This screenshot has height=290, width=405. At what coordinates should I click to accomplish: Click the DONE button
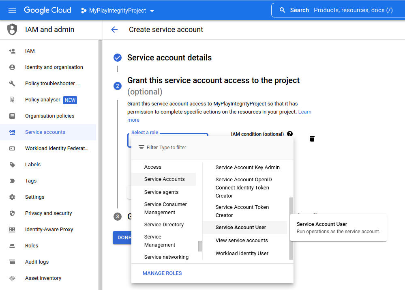123,237
